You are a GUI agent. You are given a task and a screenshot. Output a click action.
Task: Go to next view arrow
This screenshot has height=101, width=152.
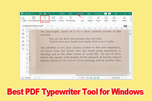click(39, 78)
